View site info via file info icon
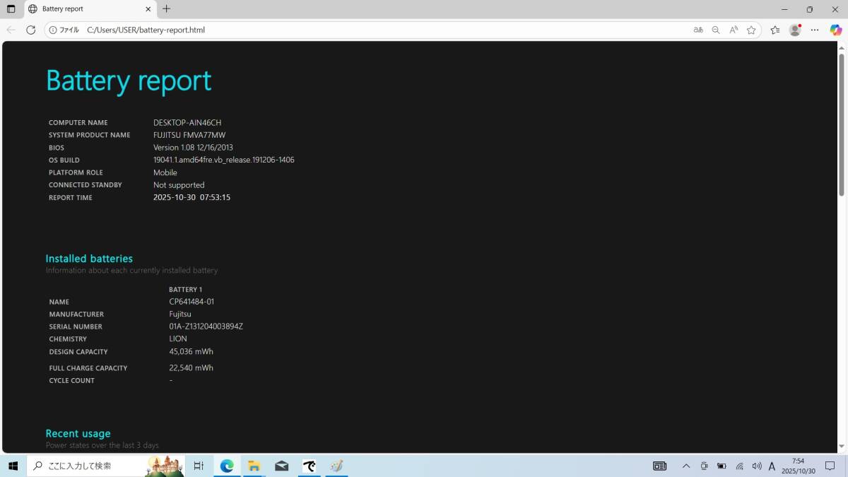848x477 pixels. (64, 30)
